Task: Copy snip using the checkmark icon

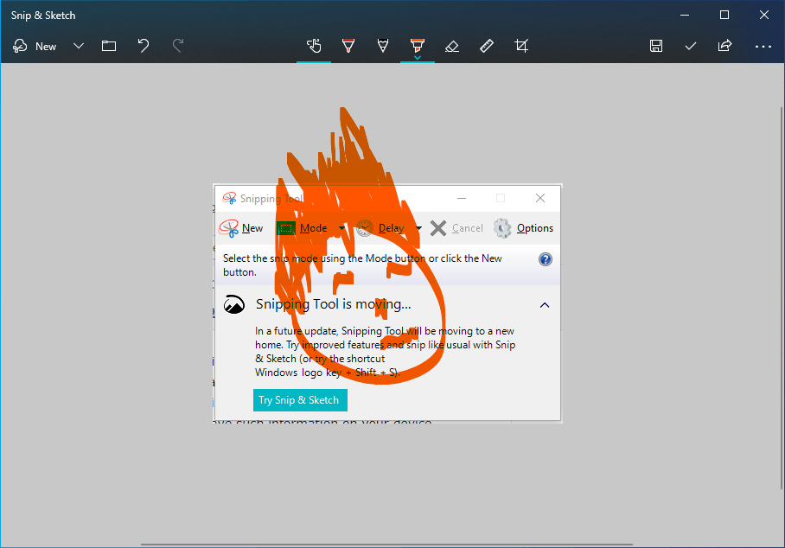Action: pos(691,46)
